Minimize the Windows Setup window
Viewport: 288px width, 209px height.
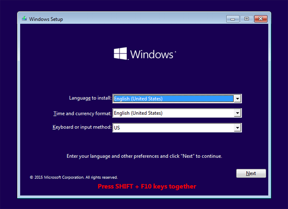(x=234, y=19)
